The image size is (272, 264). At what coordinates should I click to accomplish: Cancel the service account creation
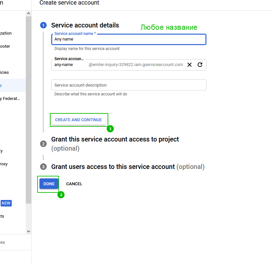click(74, 184)
